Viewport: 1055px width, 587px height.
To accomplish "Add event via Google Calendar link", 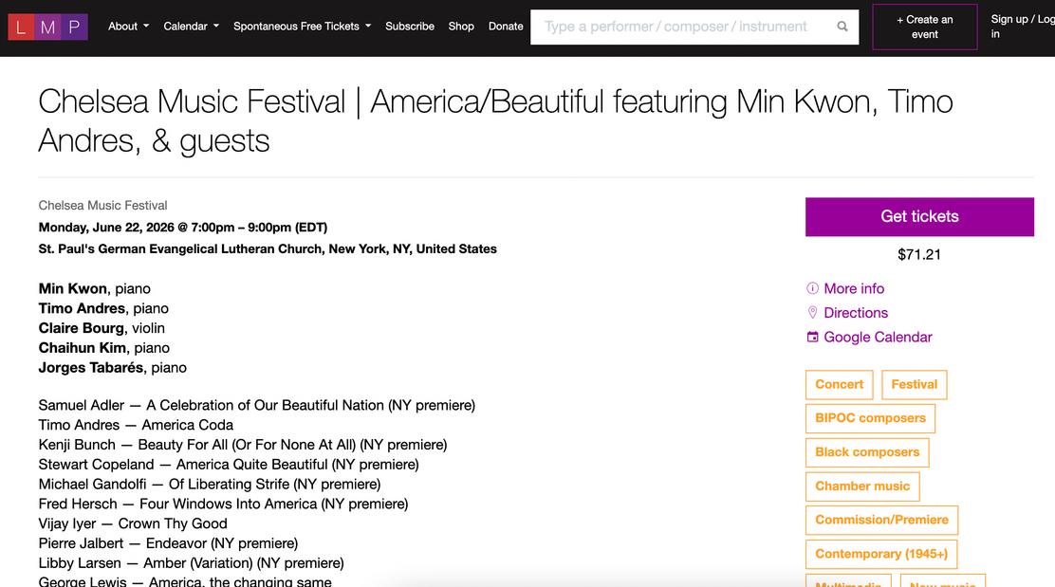I will click(x=878, y=337).
